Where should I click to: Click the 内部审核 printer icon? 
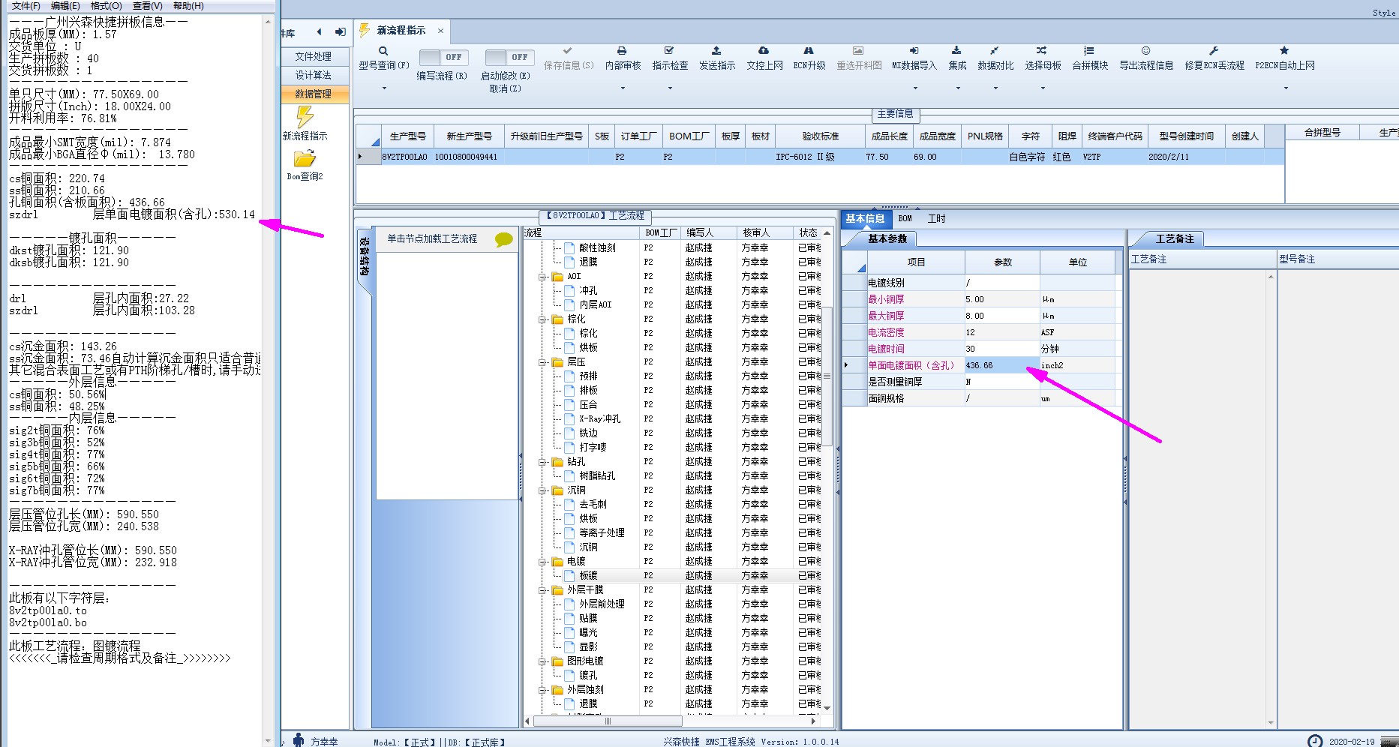(622, 51)
